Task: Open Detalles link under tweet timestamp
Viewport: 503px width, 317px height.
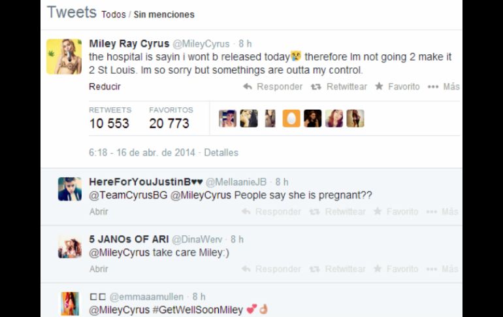Action: point(221,152)
